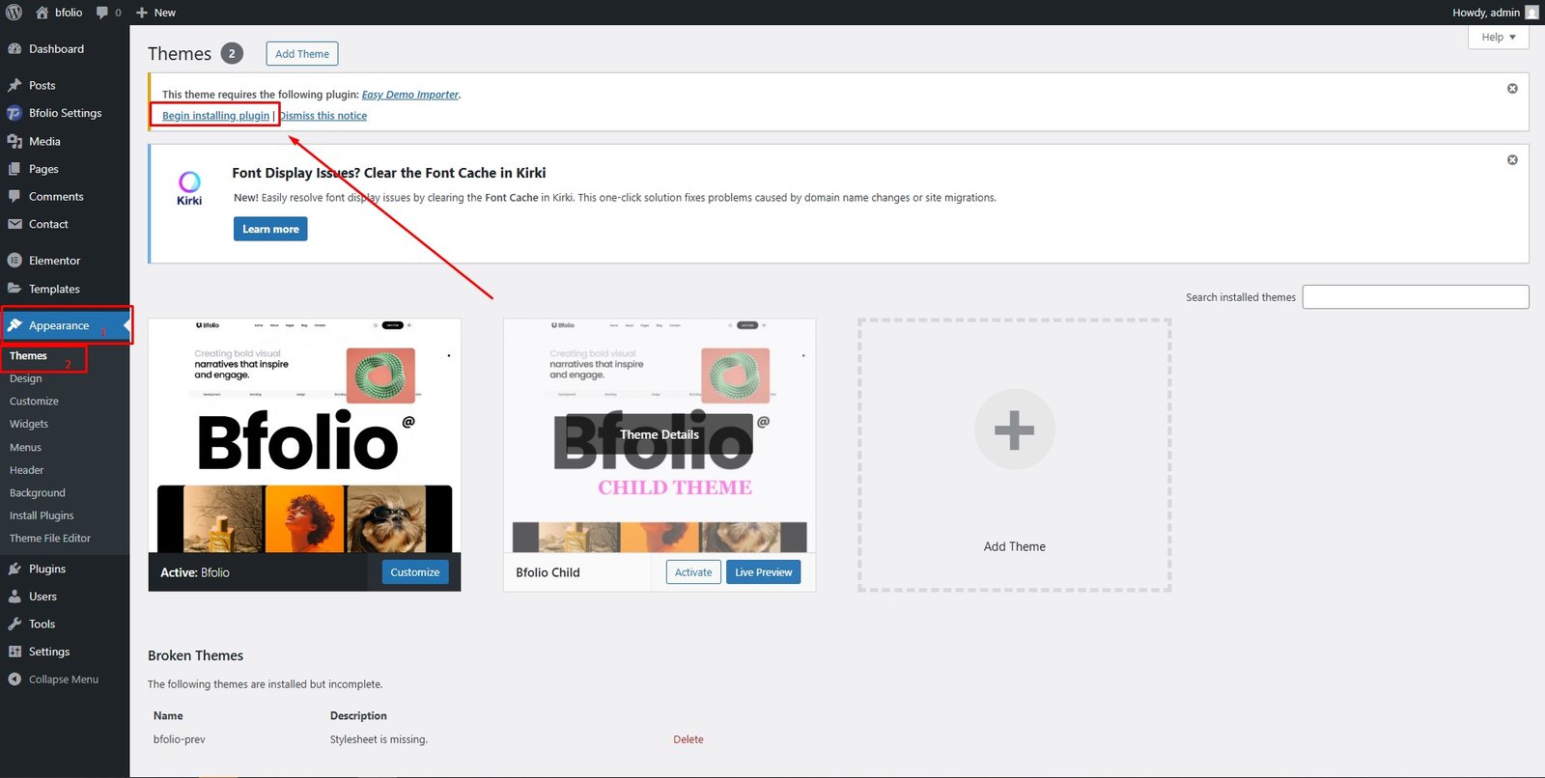
Task: Click the Bfolio Settings icon
Action: (14, 113)
